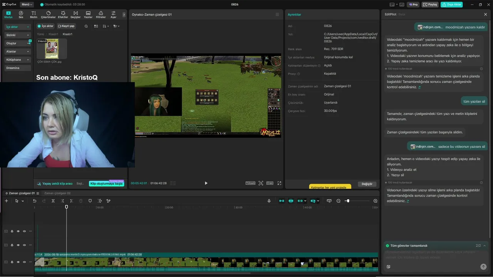The width and height of the screenshot is (493, 277).
Task: Expand the Alanlar sidebar section
Action: [17, 52]
